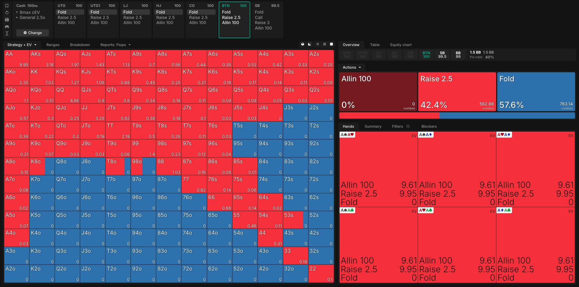The width and height of the screenshot is (579, 287).
Task: Open the Strategy + EV dropdown
Action: 22,45
